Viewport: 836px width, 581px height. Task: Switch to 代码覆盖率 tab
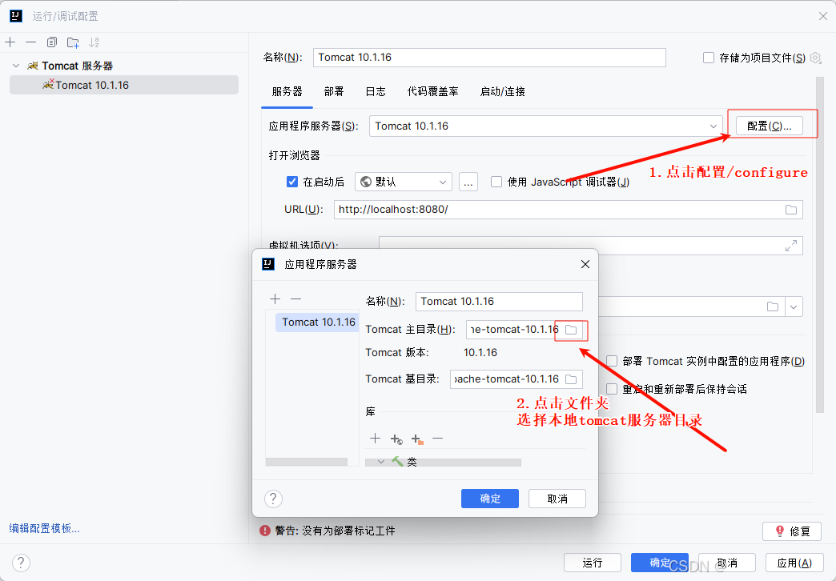pyautogui.click(x=433, y=92)
